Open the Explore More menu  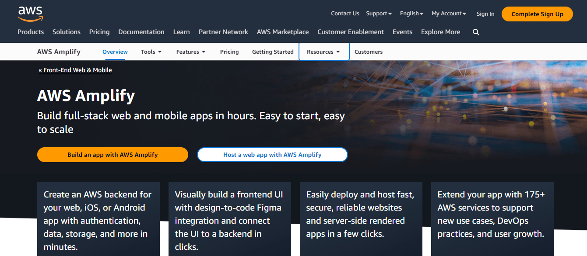[x=440, y=32]
